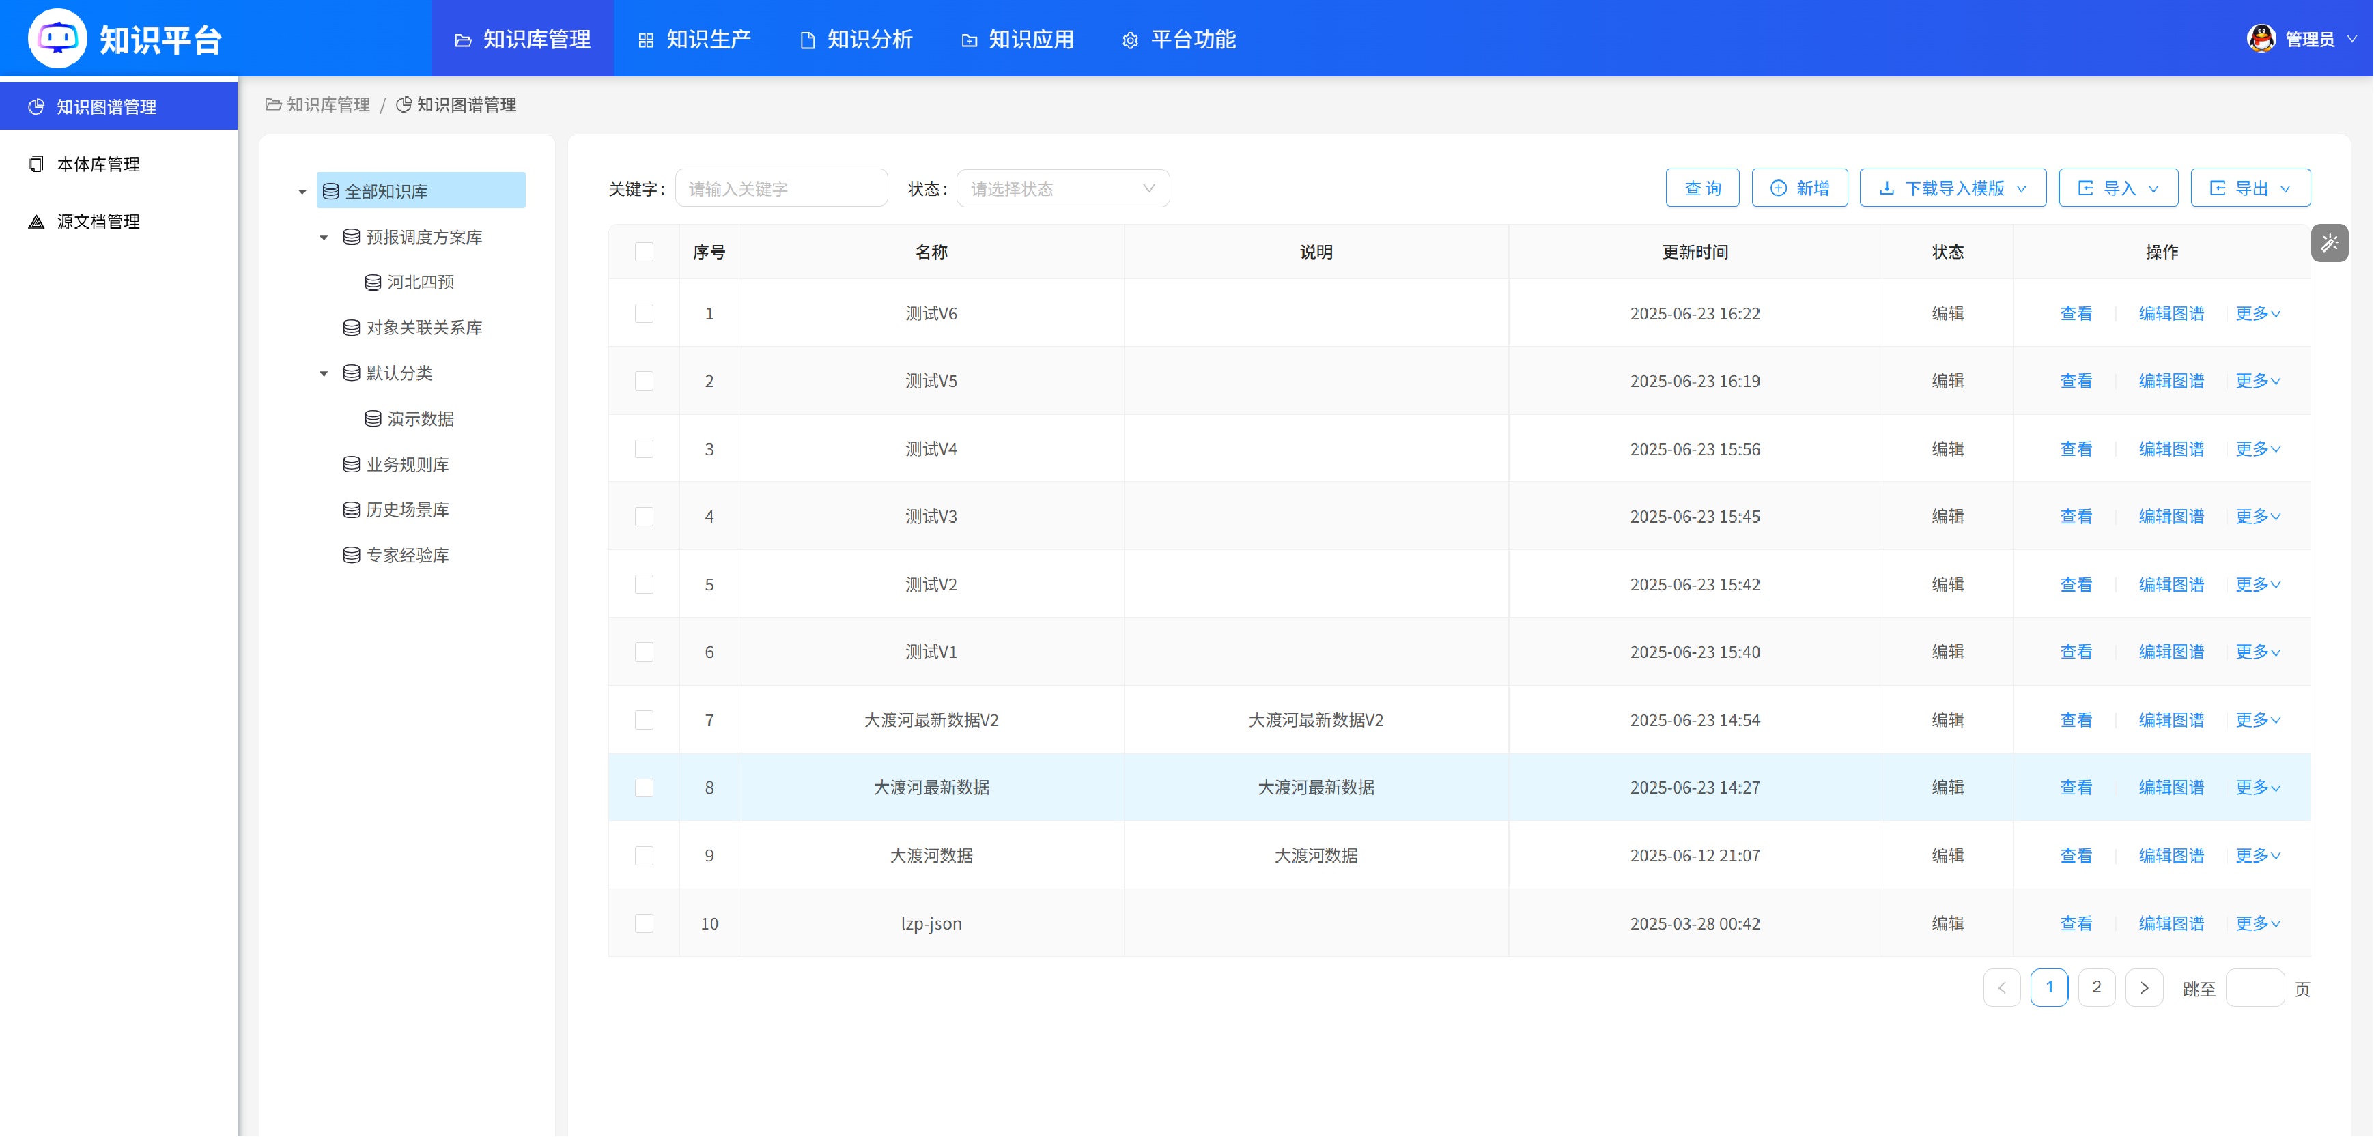Open 更多 menu for 大渡河最新数据 row
The height and width of the screenshot is (1137, 2374).
[x=2258, y=787]
